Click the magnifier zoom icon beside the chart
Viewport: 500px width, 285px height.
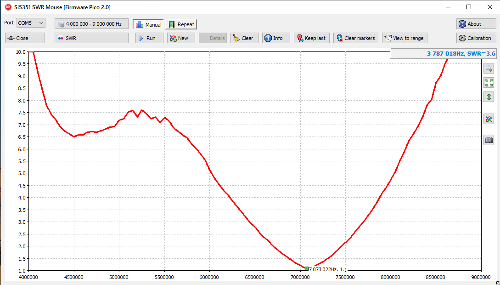coord(489,68)
